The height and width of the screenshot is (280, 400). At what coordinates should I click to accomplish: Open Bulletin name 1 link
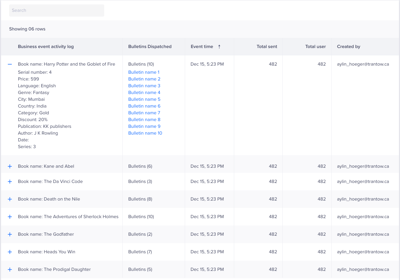[x=143, y=72]
